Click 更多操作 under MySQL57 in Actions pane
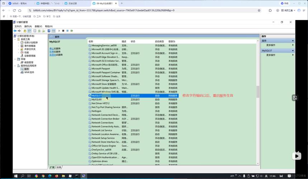The width and height of the screenshot is (308, 179). pyautogui.click(x=271, y=55)
